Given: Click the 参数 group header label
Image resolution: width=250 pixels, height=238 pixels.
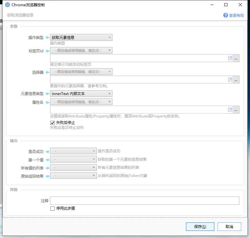Looking at the screenshot, I should click(x=14, y=26).
